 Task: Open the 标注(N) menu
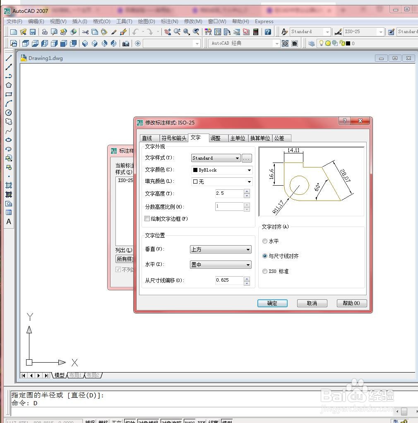(169, 22)
